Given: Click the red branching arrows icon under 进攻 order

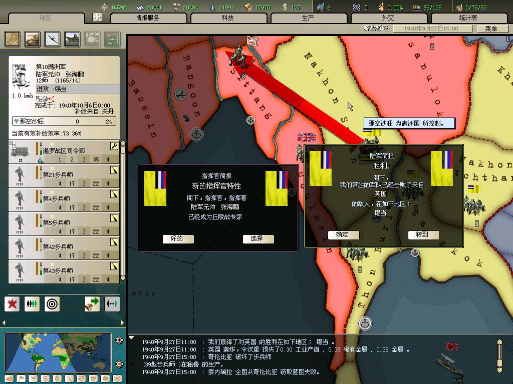Looking at the screenshot, I should click(51, 98).
